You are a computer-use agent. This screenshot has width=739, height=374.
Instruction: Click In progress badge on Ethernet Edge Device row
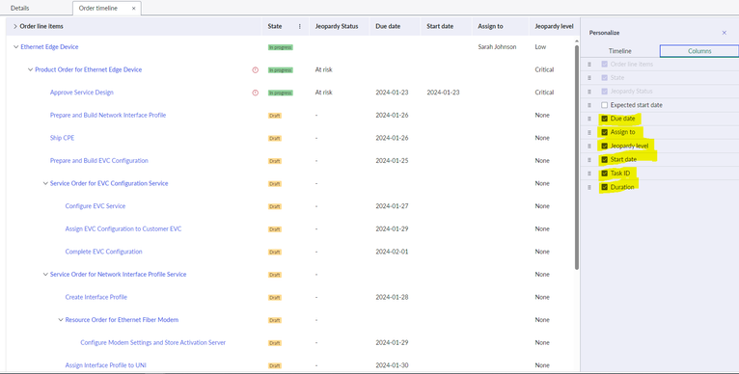click(x=281, y=47)
